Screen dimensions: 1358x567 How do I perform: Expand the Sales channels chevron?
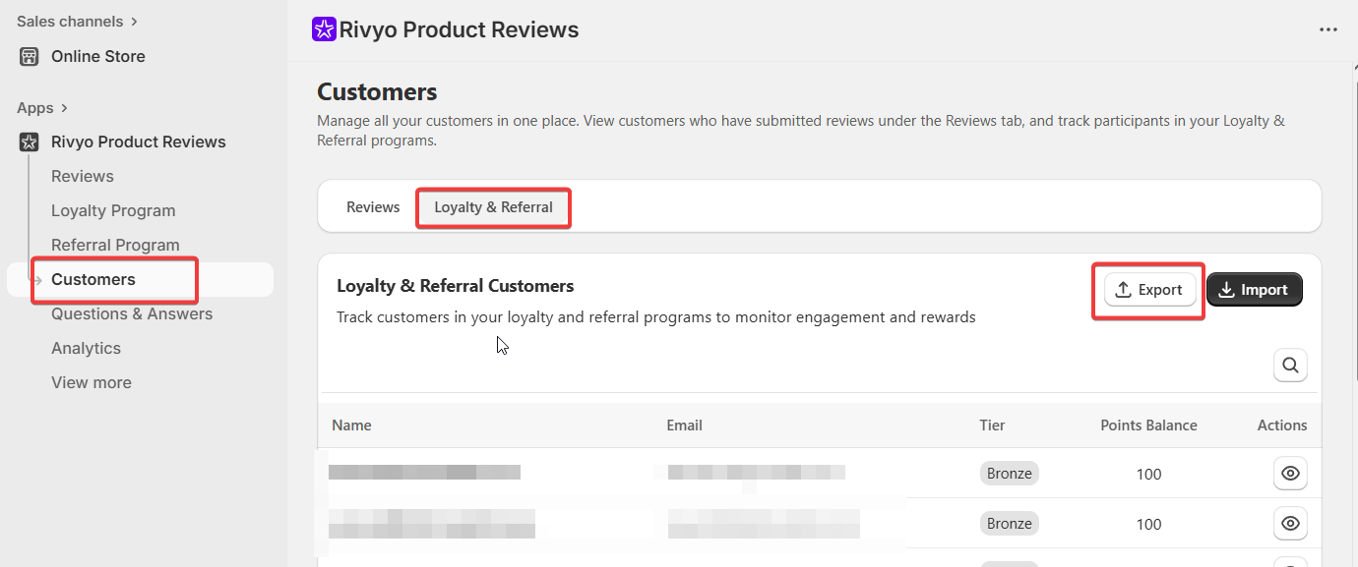tap(134, 21)
